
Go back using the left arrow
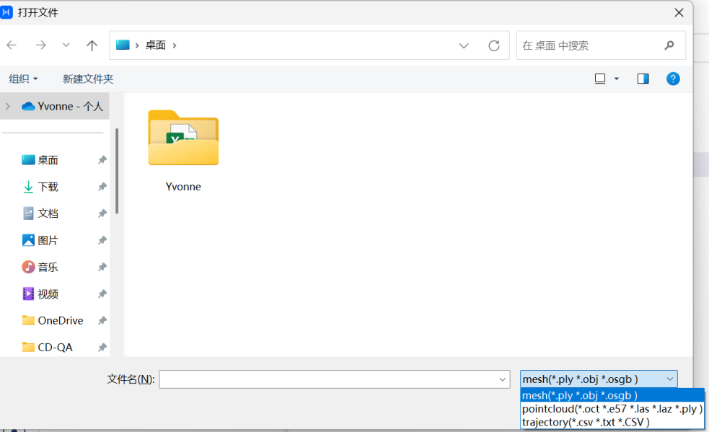(12, 45)
